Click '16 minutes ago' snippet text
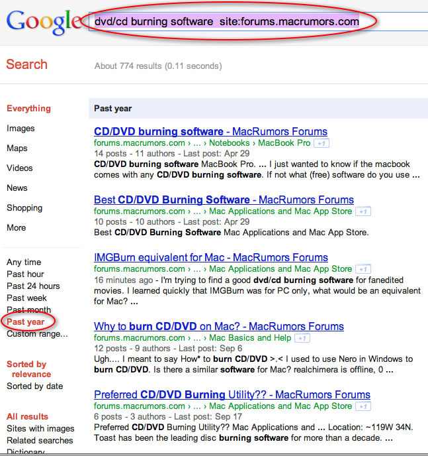 [x=123, y=280]
